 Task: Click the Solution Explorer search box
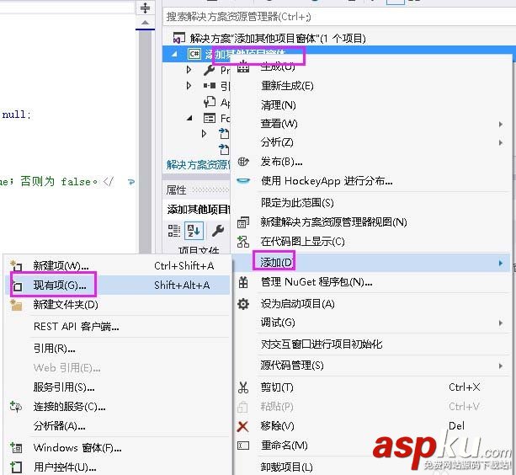coord(339,17)
